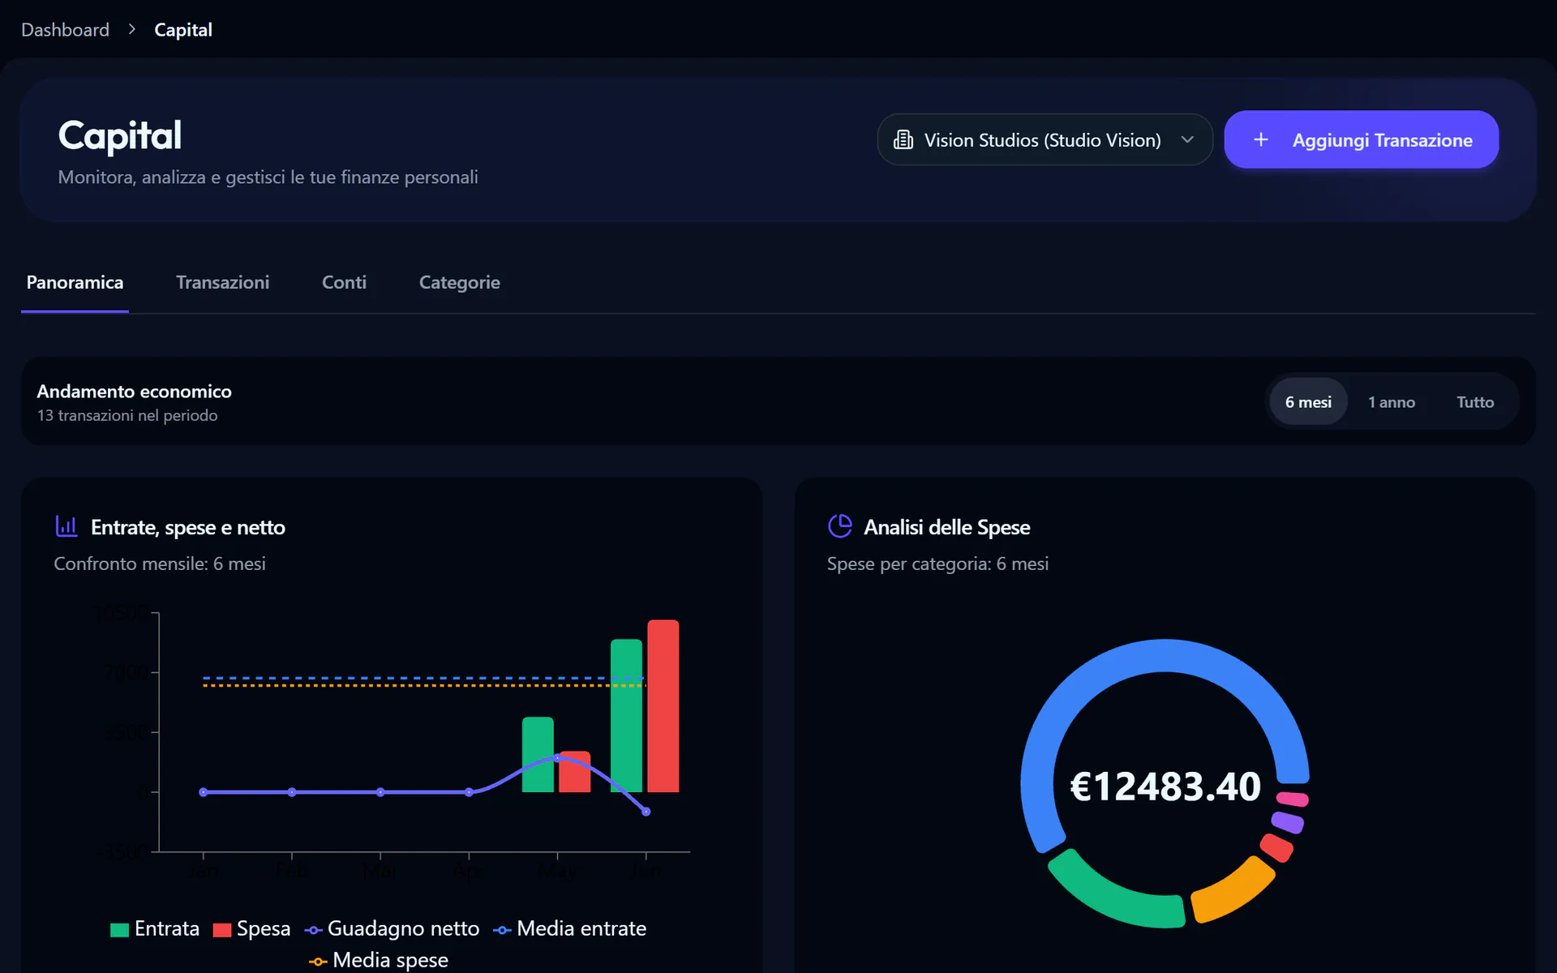Image resolution: width=1557 pixels, height=973 pixels.
Task: Click the 13 transazioni nel periodo text
Action: (x=127, y=415)
